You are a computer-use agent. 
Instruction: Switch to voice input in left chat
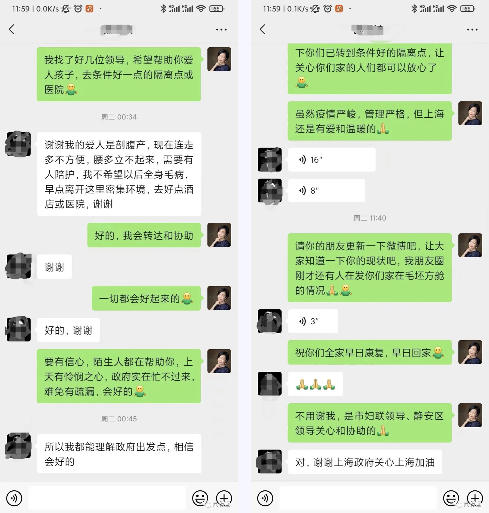coord(14,498)
